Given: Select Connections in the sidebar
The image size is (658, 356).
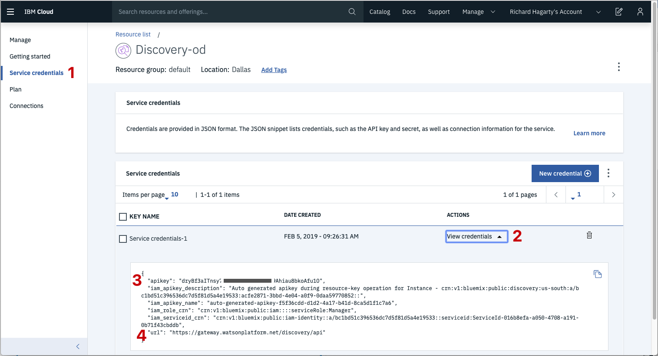Looking at the screenshot, I should [26, 106].
